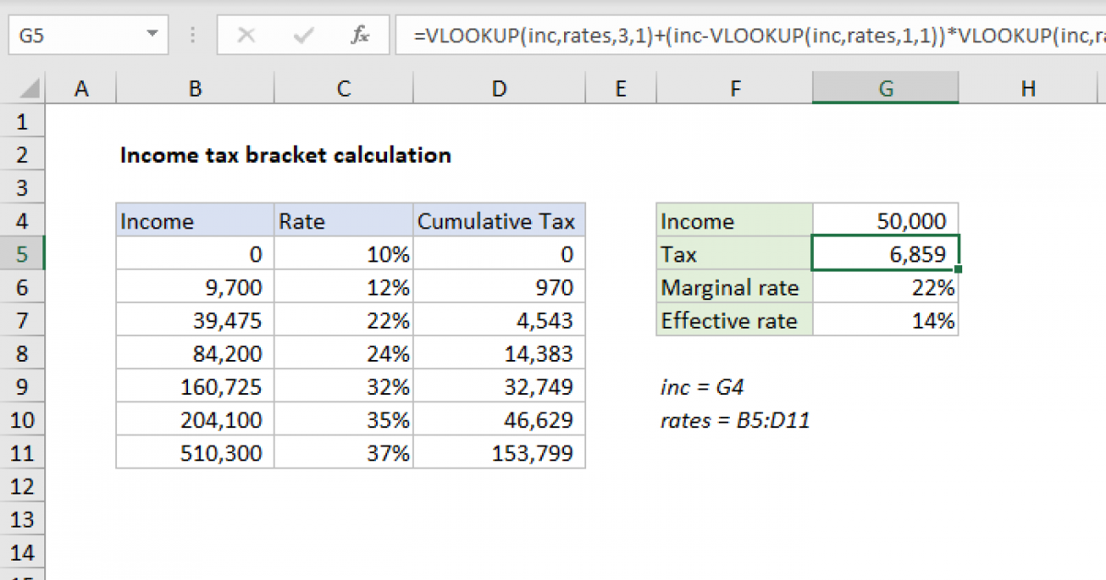Click the Income value cell 50,000
Screen dimensions: 1106x580
(885, 221)
